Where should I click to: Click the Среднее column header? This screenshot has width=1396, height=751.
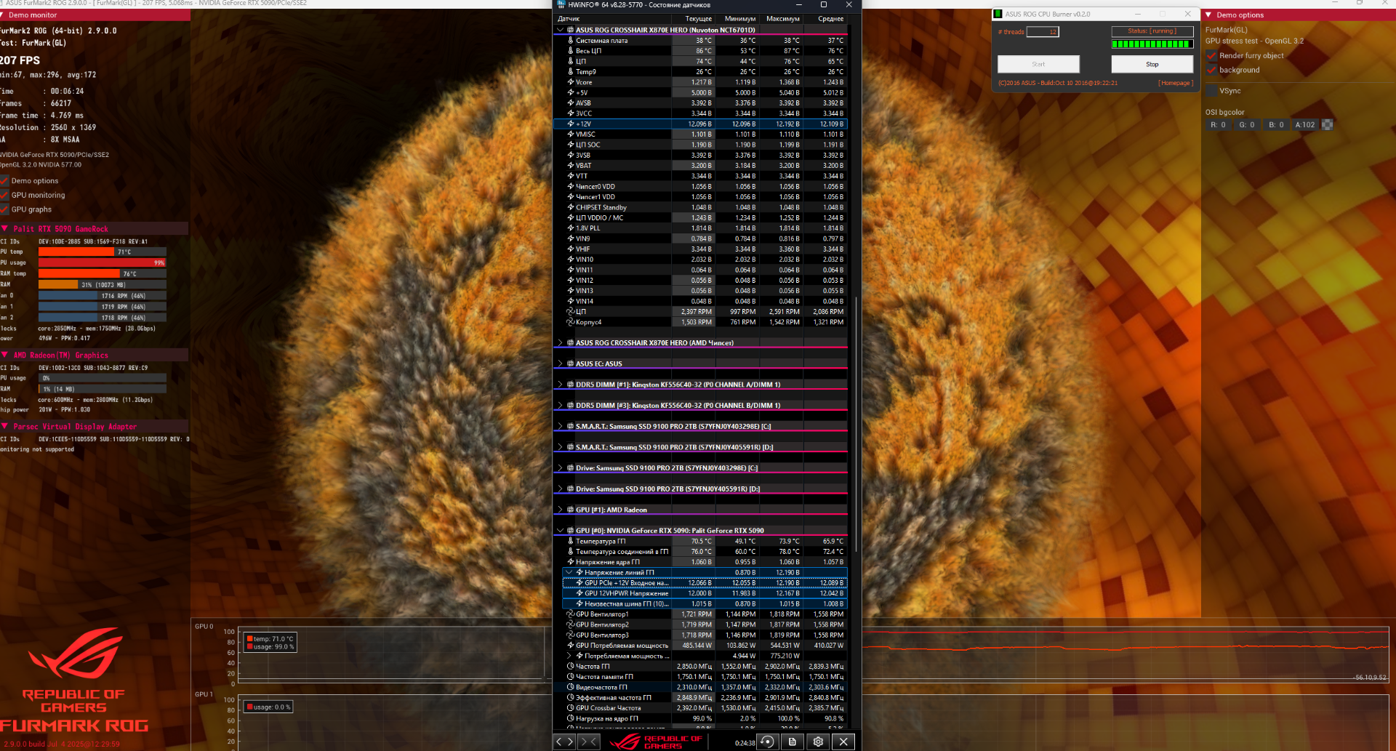click(x=826, y=19)
